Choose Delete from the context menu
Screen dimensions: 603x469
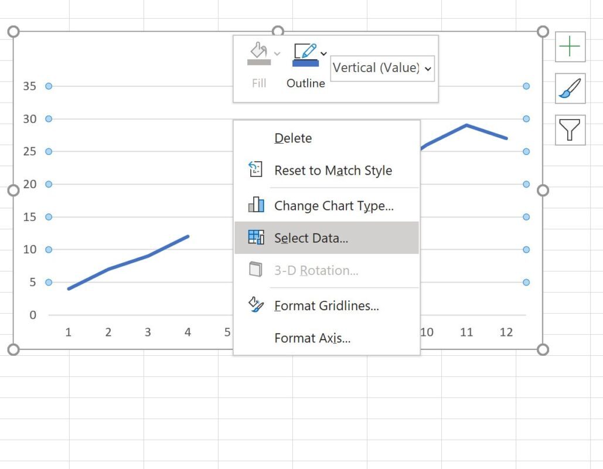293,138
